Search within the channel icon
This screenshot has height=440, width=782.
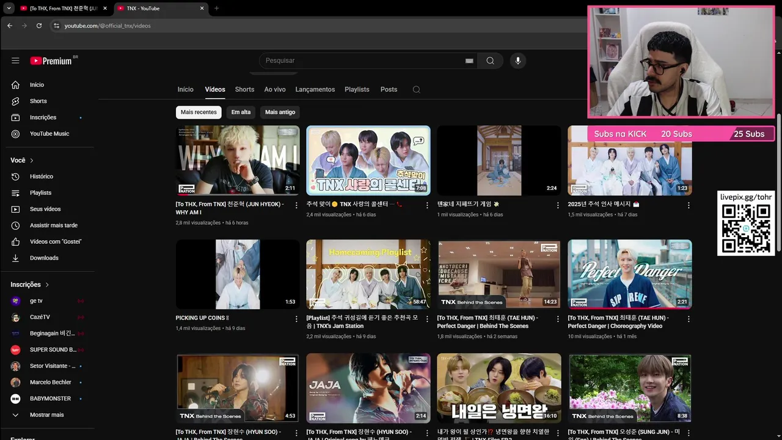pyautogui.click(x=416, y=89)
